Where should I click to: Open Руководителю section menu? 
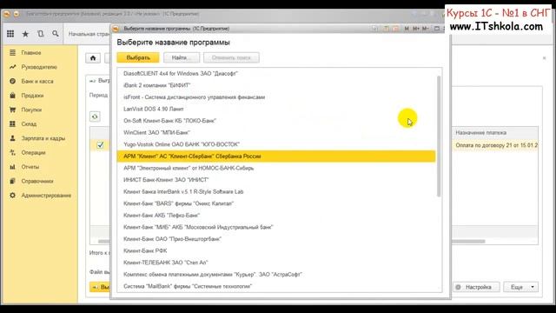(39, 67)
